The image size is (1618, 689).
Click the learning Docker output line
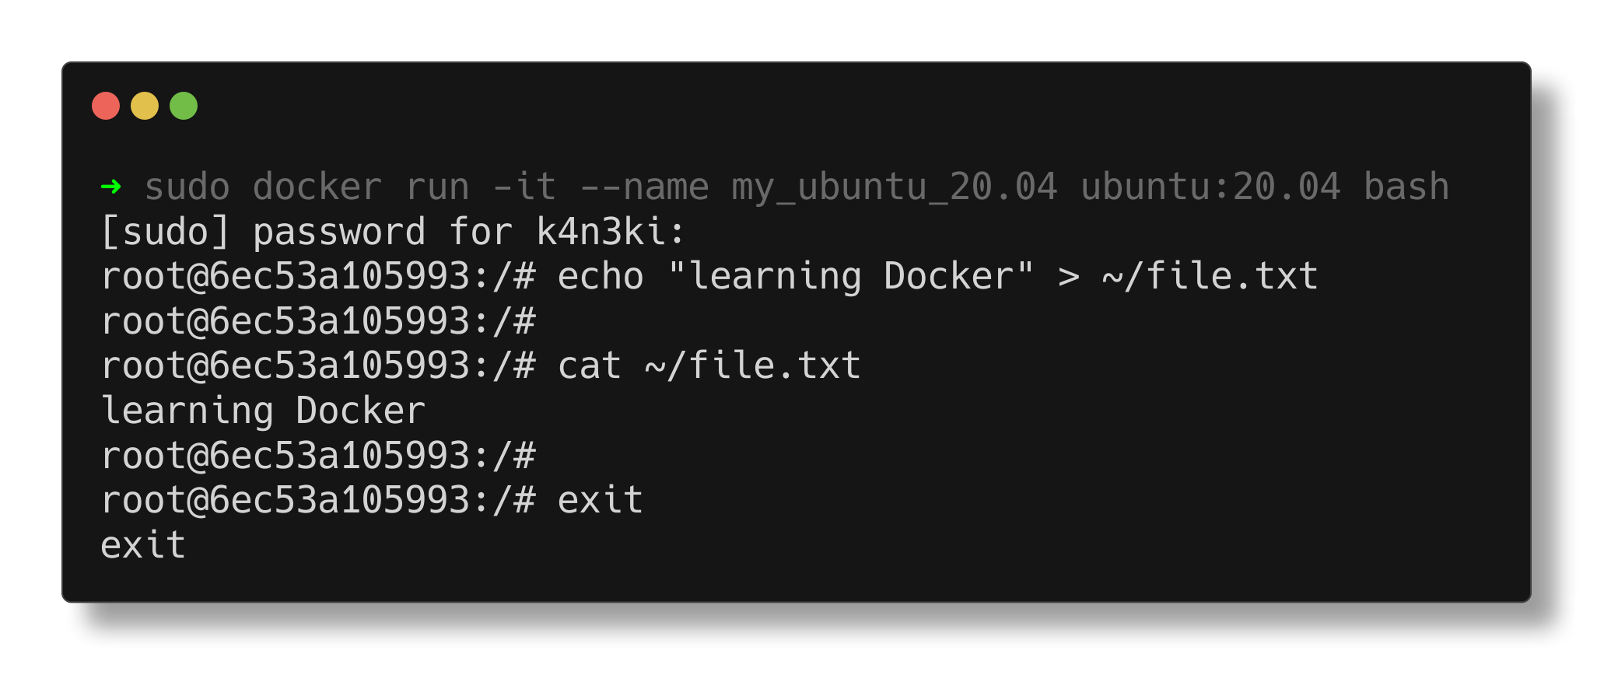click(x=264, y=411)
